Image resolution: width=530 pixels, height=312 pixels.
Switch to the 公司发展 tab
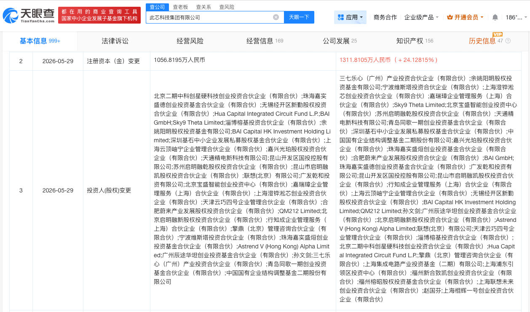(340, 41)
